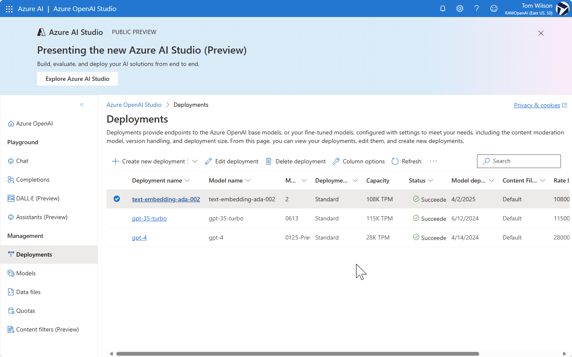Image resolution: width=572 pixels, height=357 pixels.
Task: Open the Status column sort chevron
Action: pos(431,180)
